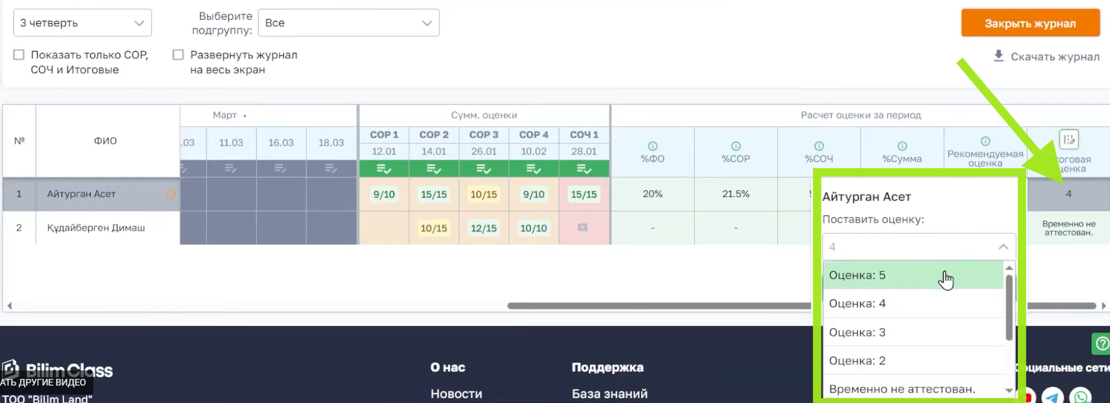Enable Развернуть журнал на весь экран
Viewport: 1110px width, 403px height.
pyautogui.click(x=178, y=55)
